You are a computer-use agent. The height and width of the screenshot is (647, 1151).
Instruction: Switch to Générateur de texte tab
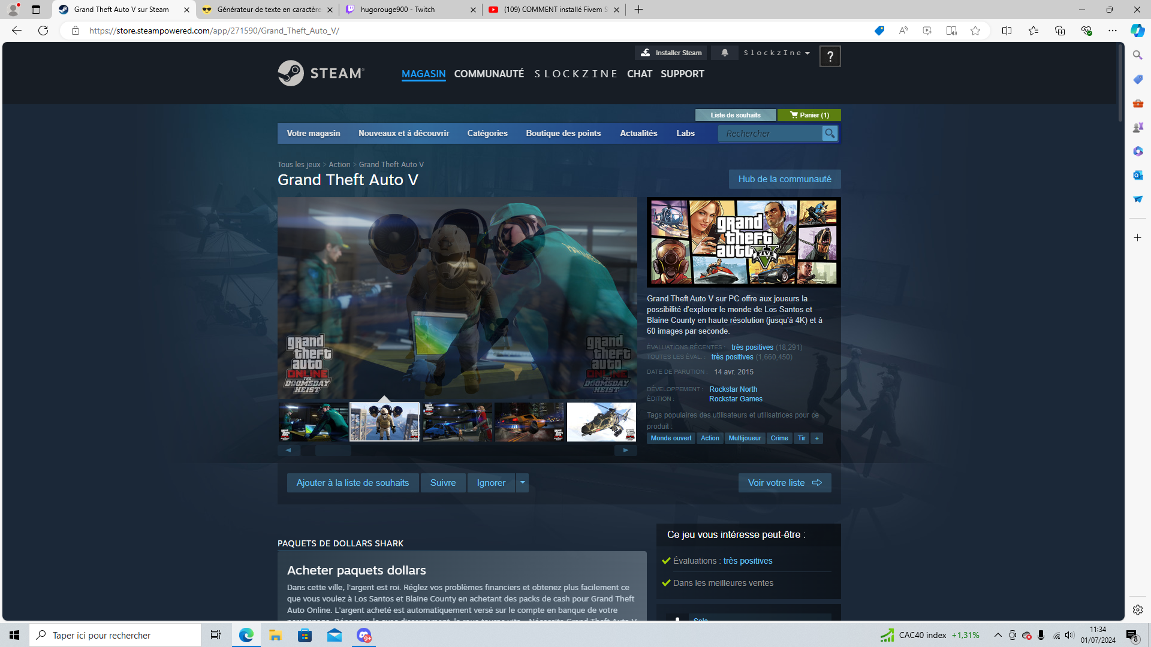[268, 10]
